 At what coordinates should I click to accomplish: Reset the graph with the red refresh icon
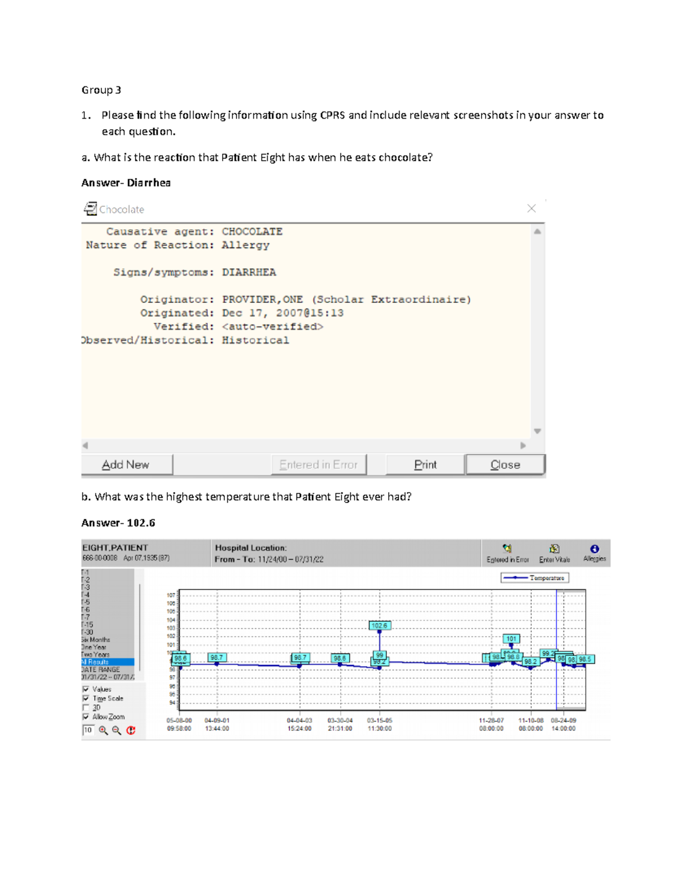click(131, 730)
